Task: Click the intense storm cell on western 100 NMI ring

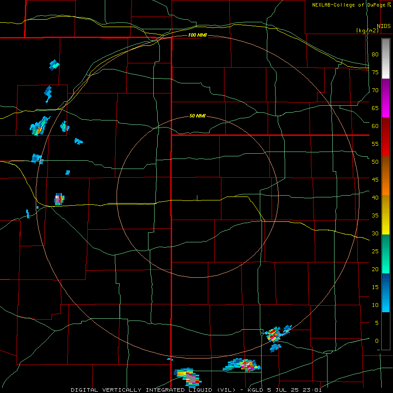Action: (59, 199)
